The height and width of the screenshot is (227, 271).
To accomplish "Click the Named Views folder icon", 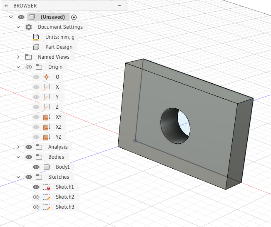I will point(29,57).
